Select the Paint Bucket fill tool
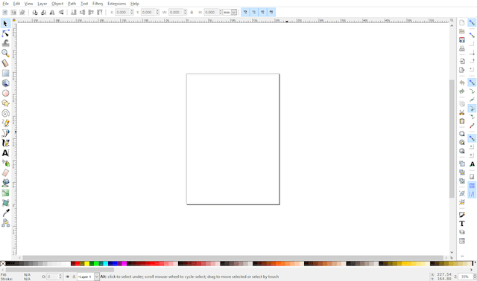Image resolution: width=477 pixels, height=281 pixels. [5, 183]
